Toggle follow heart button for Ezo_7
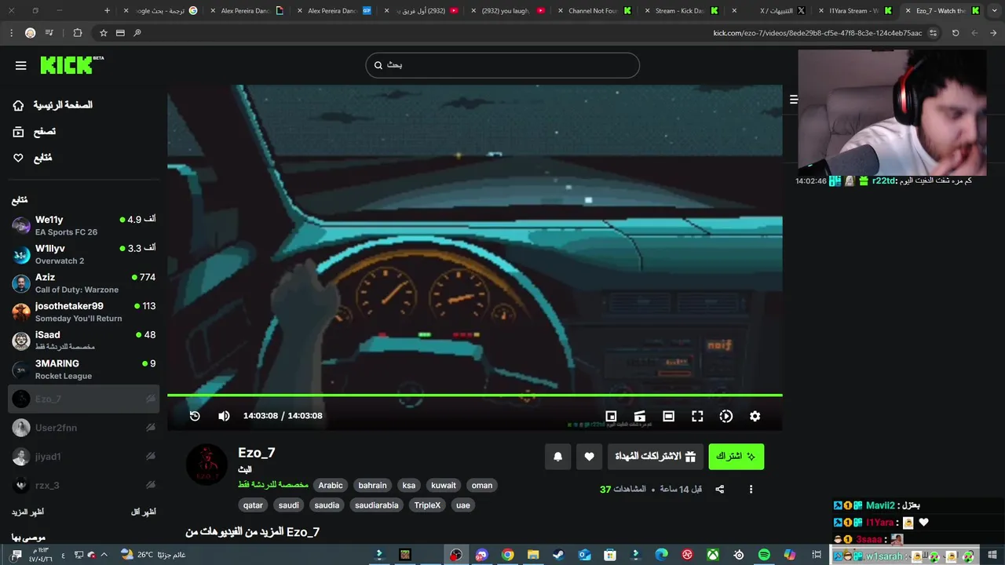 (590, 457)
